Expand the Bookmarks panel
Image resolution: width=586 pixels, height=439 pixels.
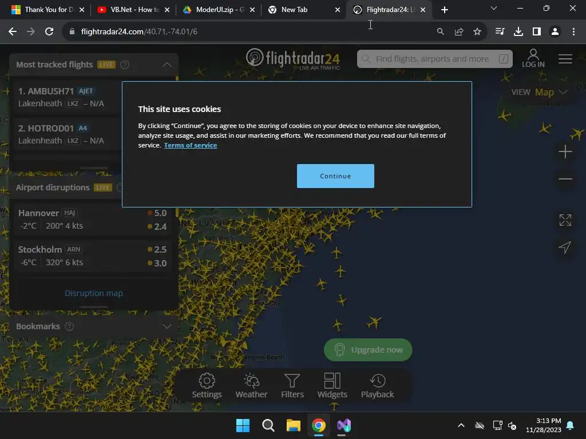[x=167, y=326]
